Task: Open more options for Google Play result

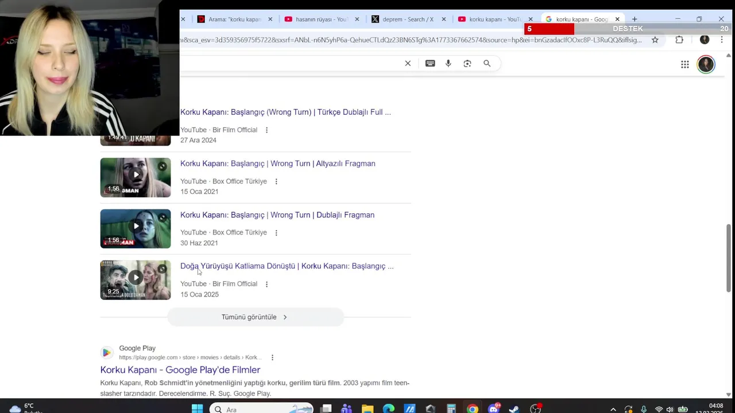Action: tap(272, 357)
